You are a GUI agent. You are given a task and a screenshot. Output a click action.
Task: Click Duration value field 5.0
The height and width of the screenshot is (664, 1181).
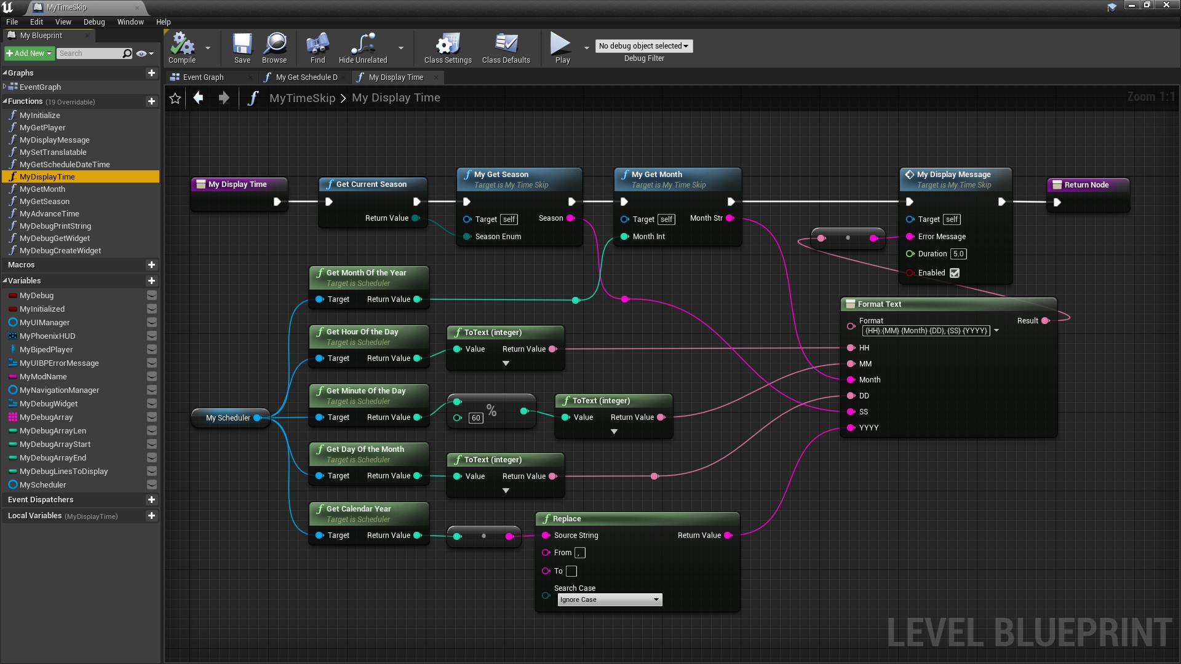[x=958, y=254]
